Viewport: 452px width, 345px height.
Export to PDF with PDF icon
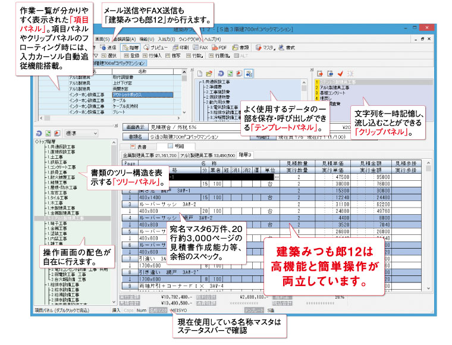pos(219,48)
